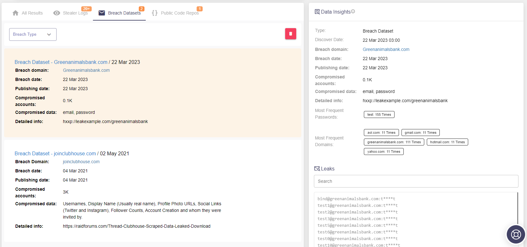Screen dimensions: 527x247
Task: Click the Leaks section search-mail icon
Action: (317, 169)
